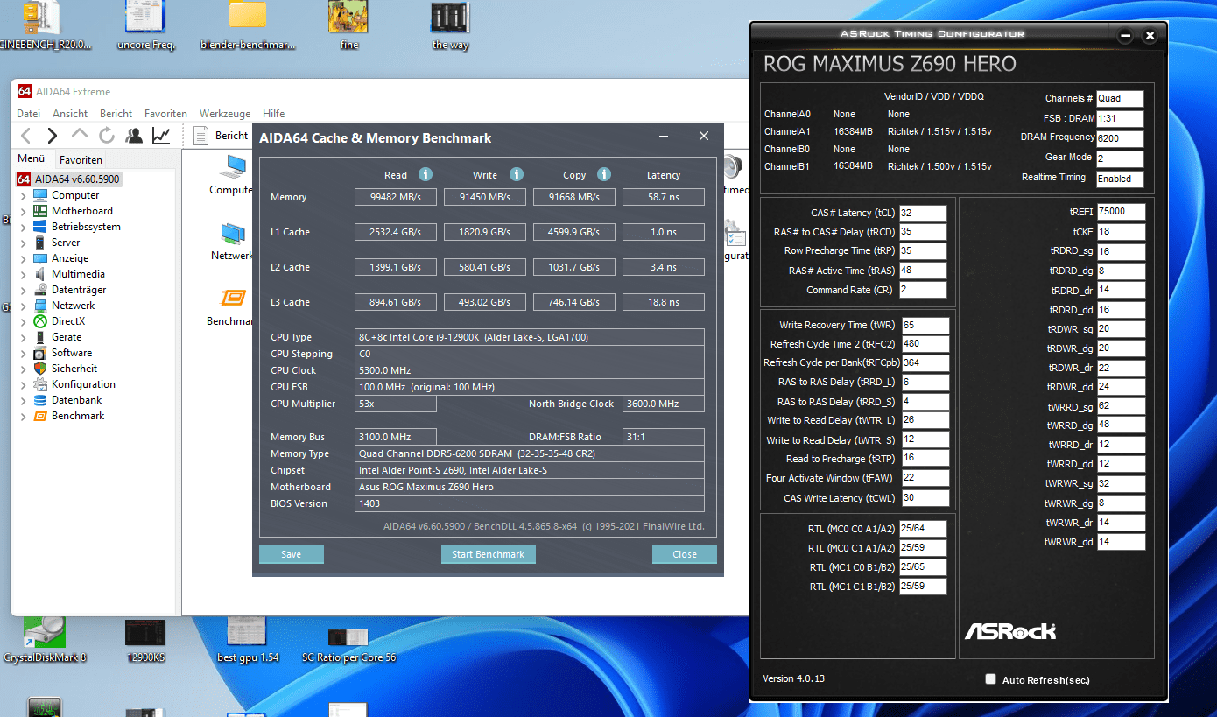Expand the Server tree node

pyautogui.click(x=24, y=243)
